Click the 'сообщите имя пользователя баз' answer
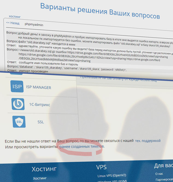This screenshot has height=182, width=173. [x=48, y=63]
